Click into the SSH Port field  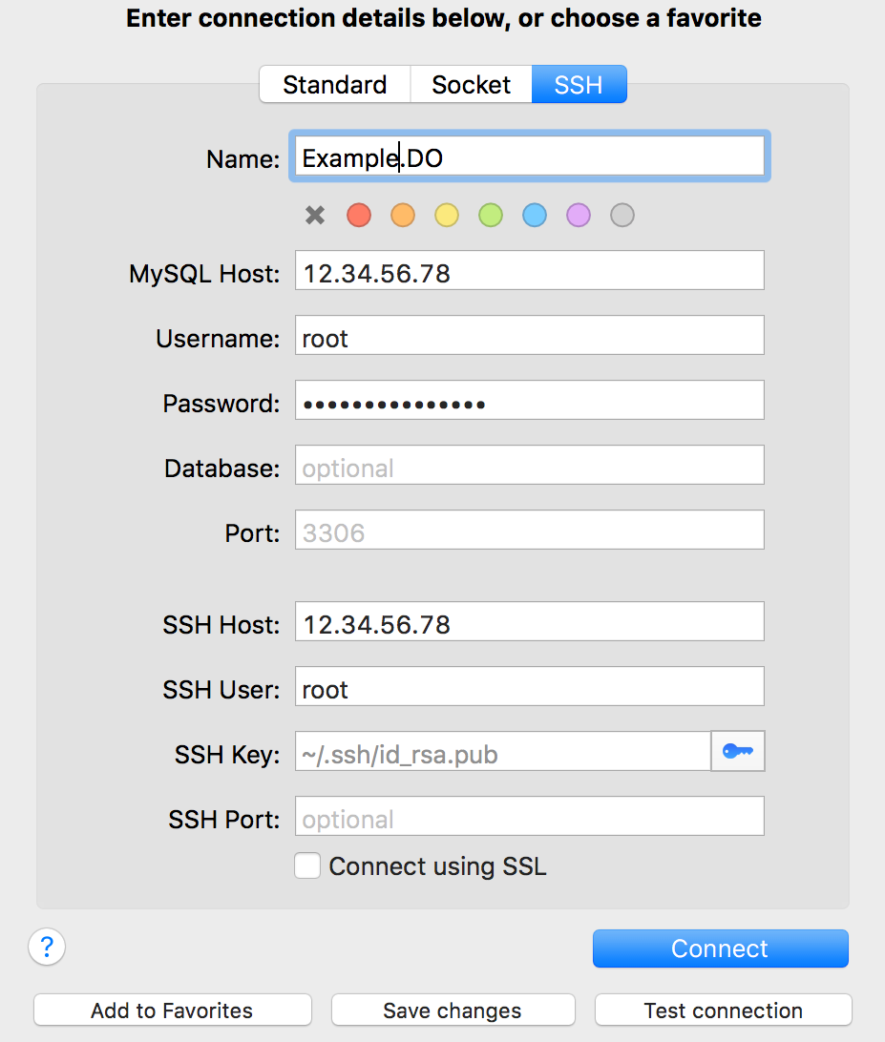tap(530, 816)
